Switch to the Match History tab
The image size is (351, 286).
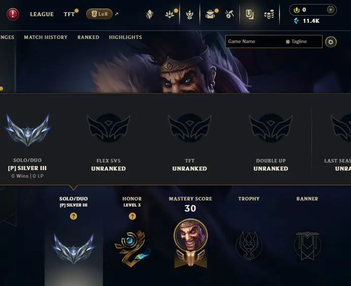point(46,37)
